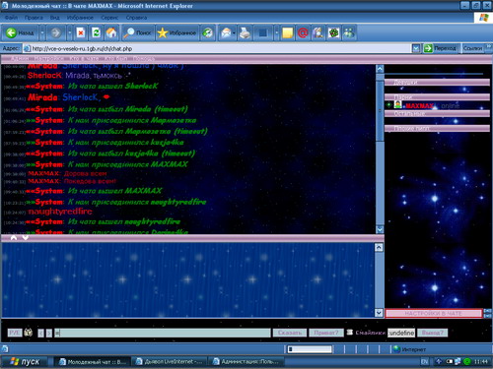Click the Research toolbar icon
Image resolution: width=493 pixels, height=369 pixels.
pos(318,32)
